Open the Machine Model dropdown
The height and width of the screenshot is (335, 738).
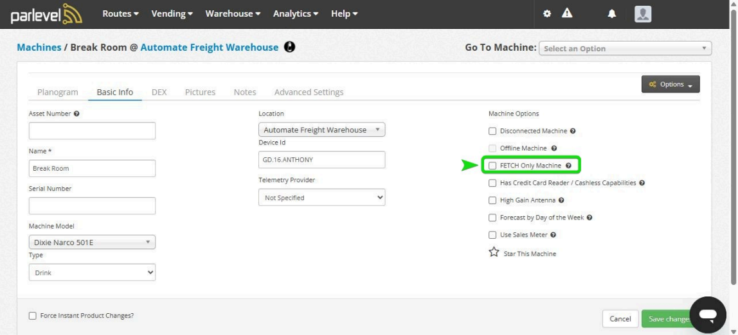(x=92, y=243)
